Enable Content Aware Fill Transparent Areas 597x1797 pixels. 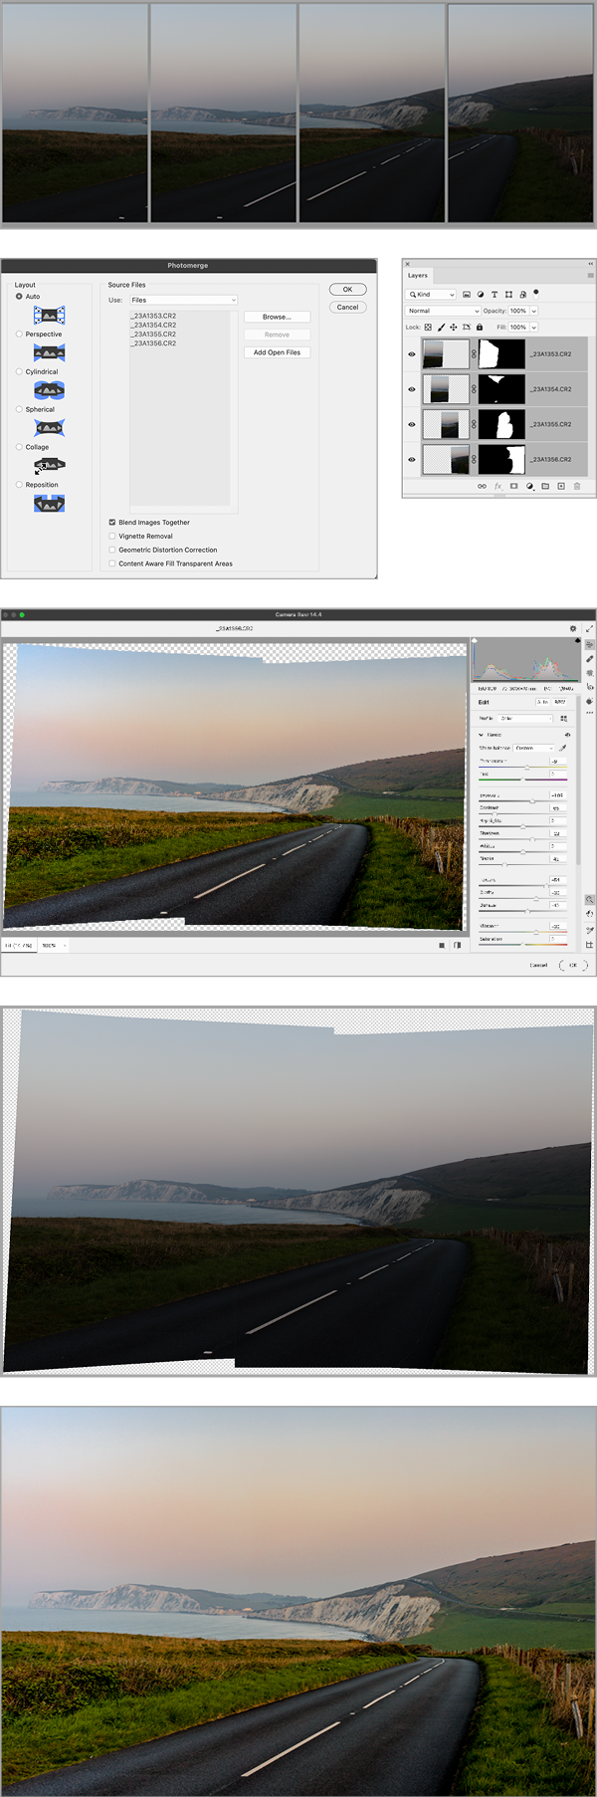(111, 563)
